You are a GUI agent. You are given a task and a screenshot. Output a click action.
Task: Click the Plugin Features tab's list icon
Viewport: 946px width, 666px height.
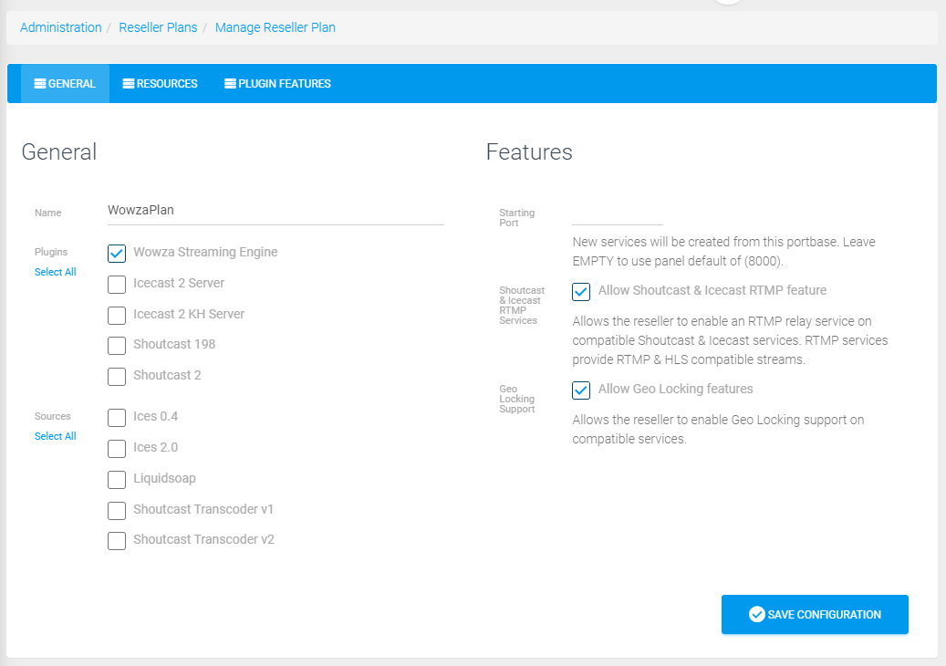click(x=230, y=84)
